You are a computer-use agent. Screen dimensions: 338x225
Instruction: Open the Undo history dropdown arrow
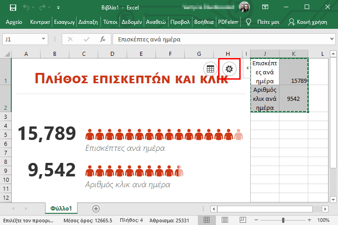33,8
